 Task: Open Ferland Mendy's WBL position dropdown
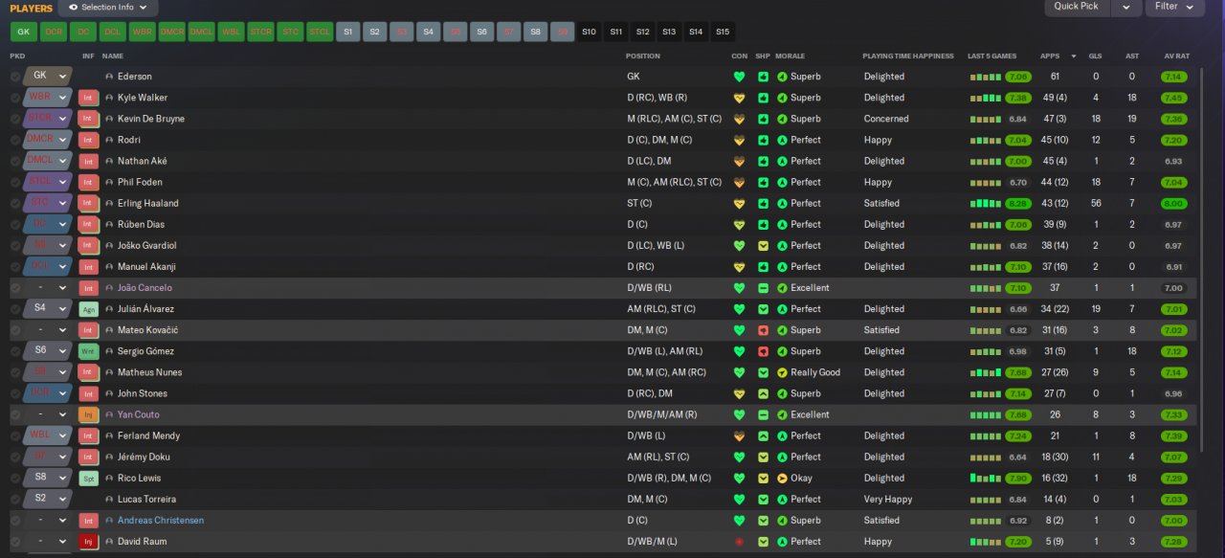point(48,435)
